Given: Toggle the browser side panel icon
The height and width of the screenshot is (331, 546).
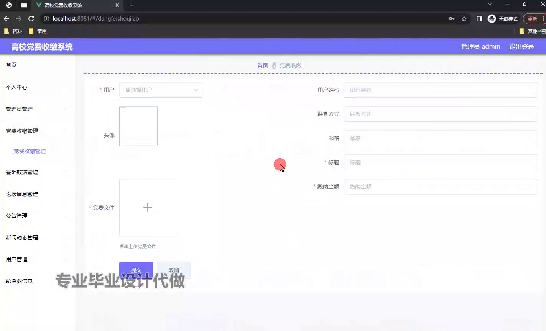Looking at the screenshot, I should [479, 18].
